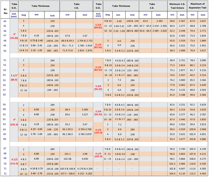209x177 pixels.
Task: Select the tube I.D. value 88.4
Action: (67, 110)
